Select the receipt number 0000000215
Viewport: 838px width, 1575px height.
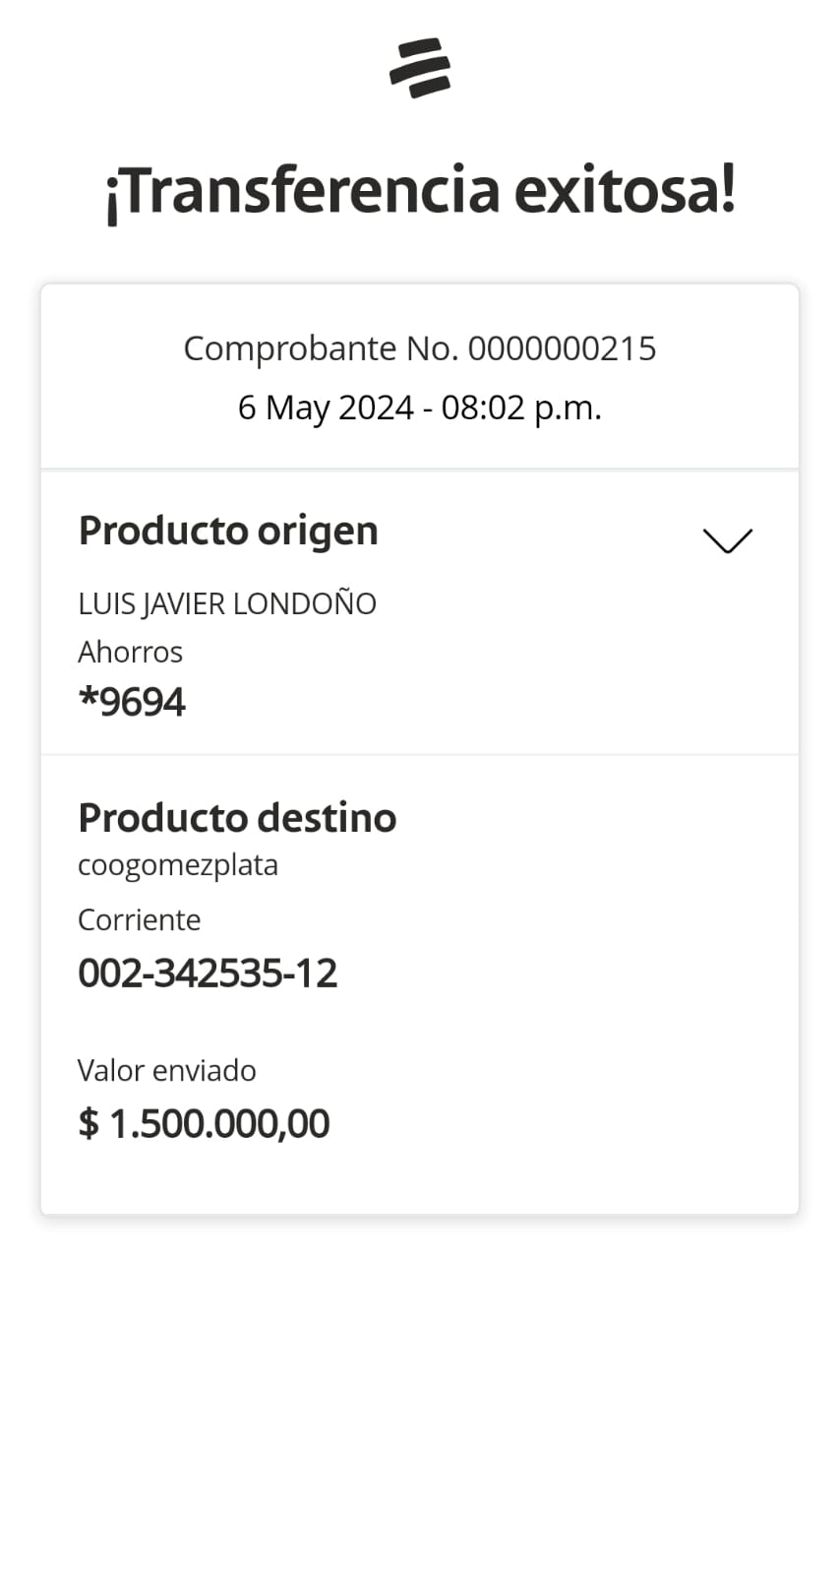point(562,348)
